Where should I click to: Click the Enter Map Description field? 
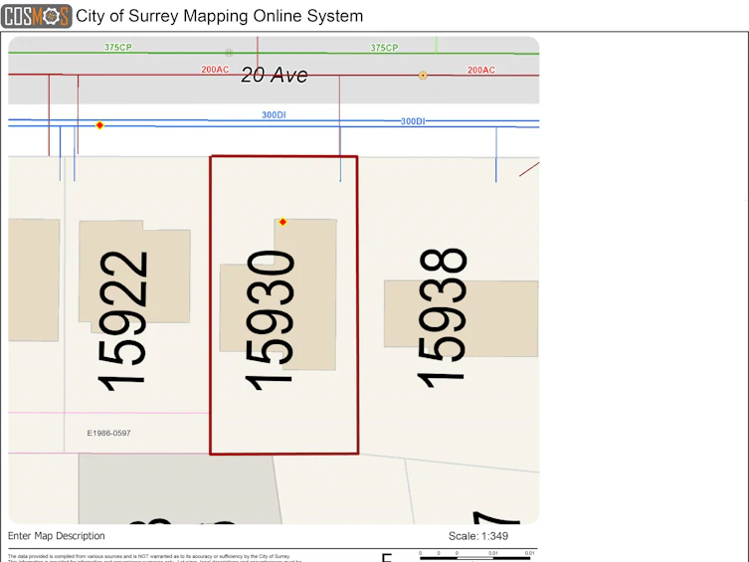(57, 536)
